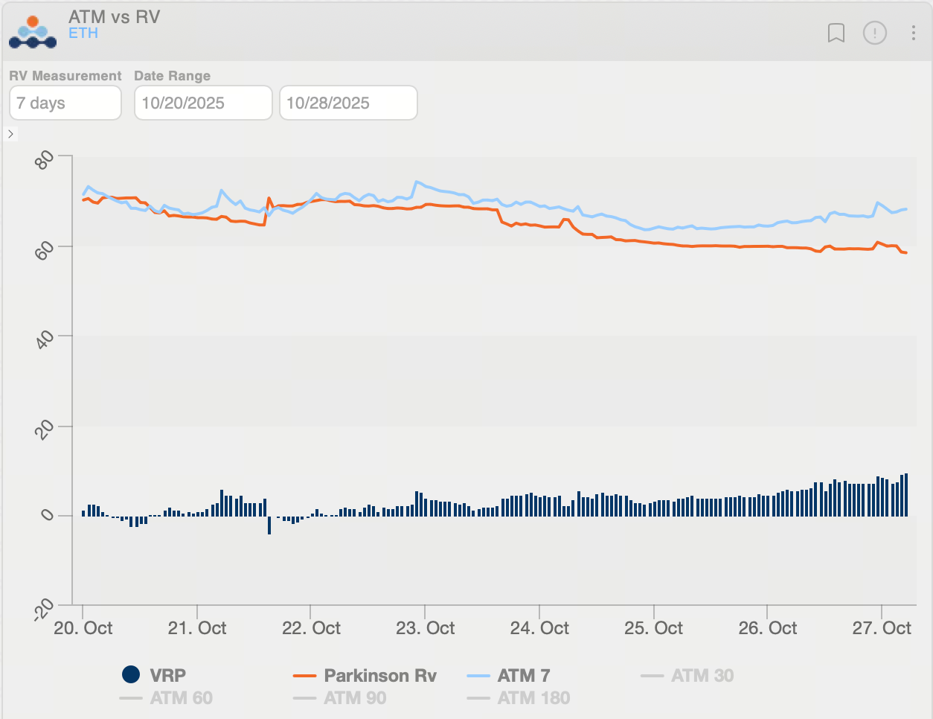
Task: Toggle the VRP series legend
Action: [167, 675]
